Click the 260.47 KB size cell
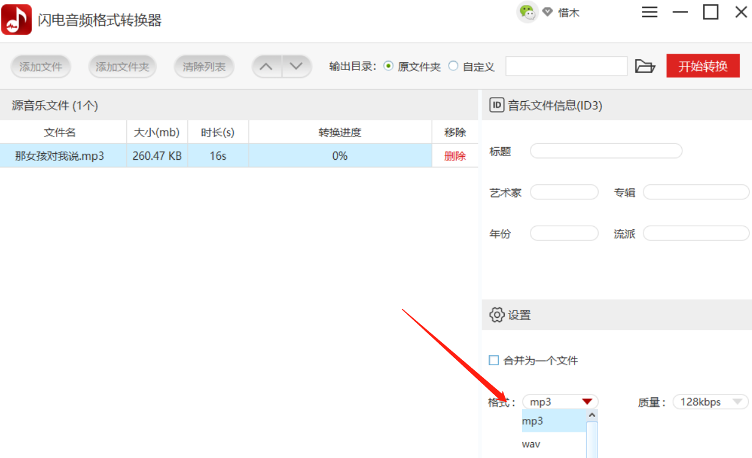 pos(157,156)
